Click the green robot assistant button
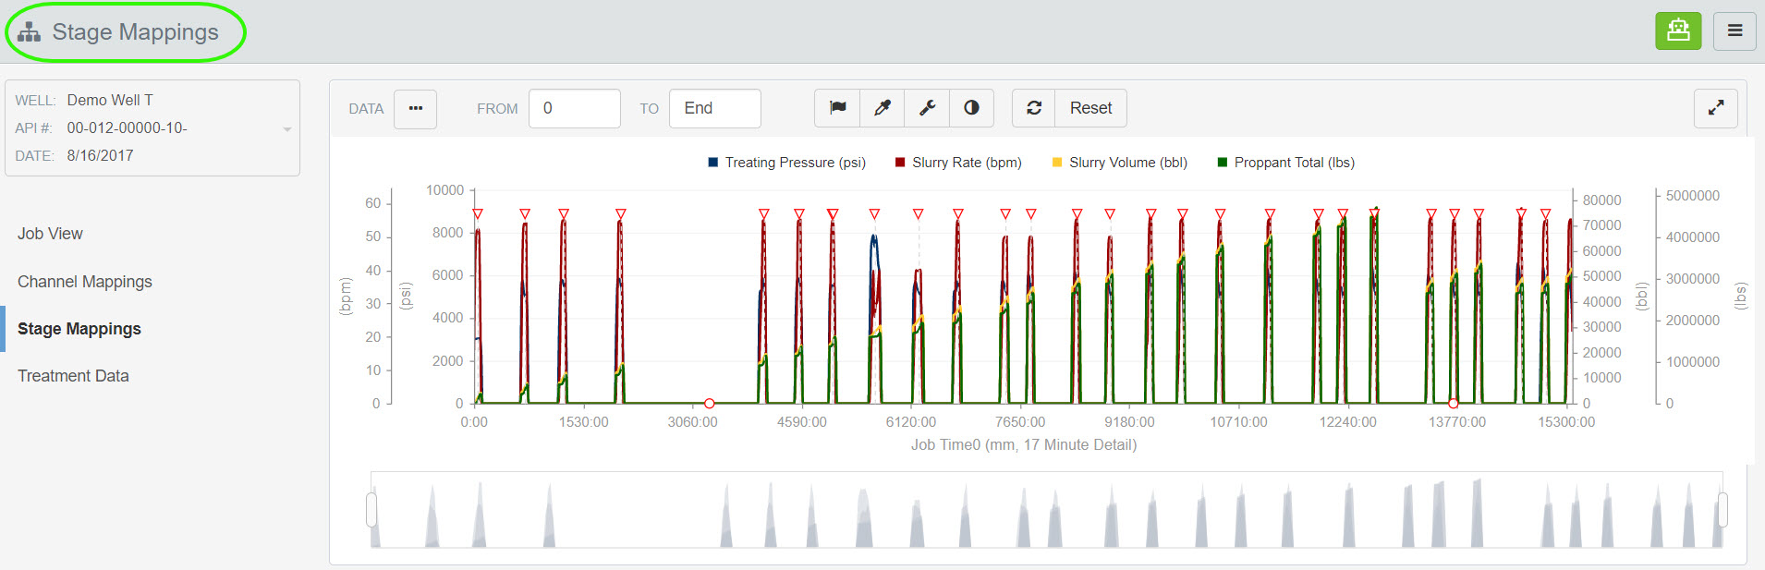1765x570 pixels. point(1678,30)
